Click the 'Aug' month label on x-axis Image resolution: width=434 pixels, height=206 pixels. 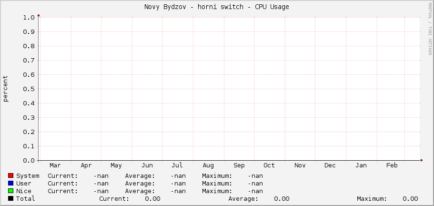(x=208, y=165)
